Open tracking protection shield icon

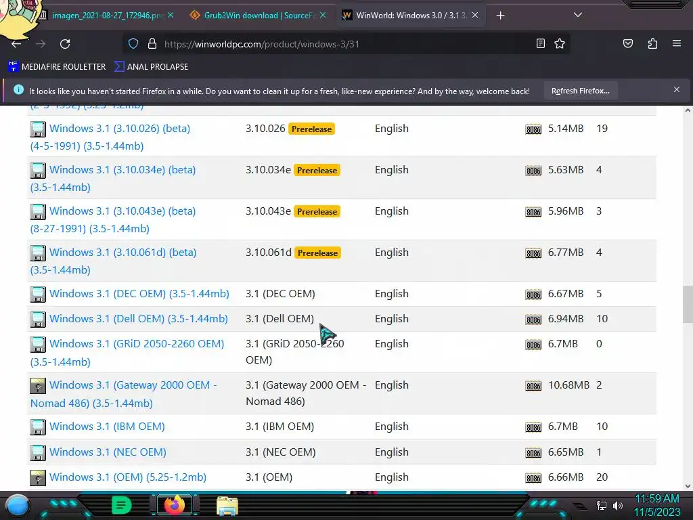pos(133,43)
